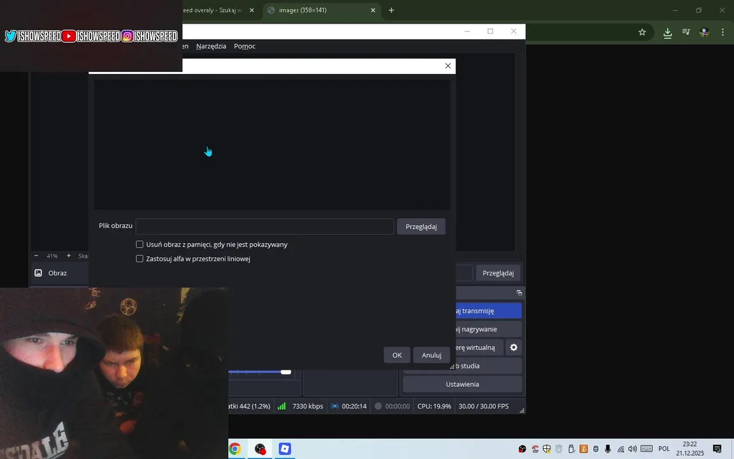Click the Przeglądaj button beside Plik obrazu

click(421, 227)
